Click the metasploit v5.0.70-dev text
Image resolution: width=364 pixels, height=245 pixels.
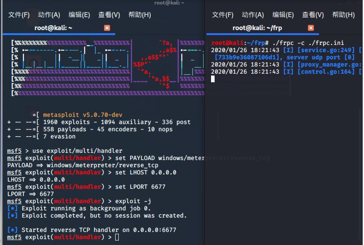coord(83,115)
